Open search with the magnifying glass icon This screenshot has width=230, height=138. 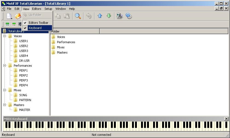point(78,16)
